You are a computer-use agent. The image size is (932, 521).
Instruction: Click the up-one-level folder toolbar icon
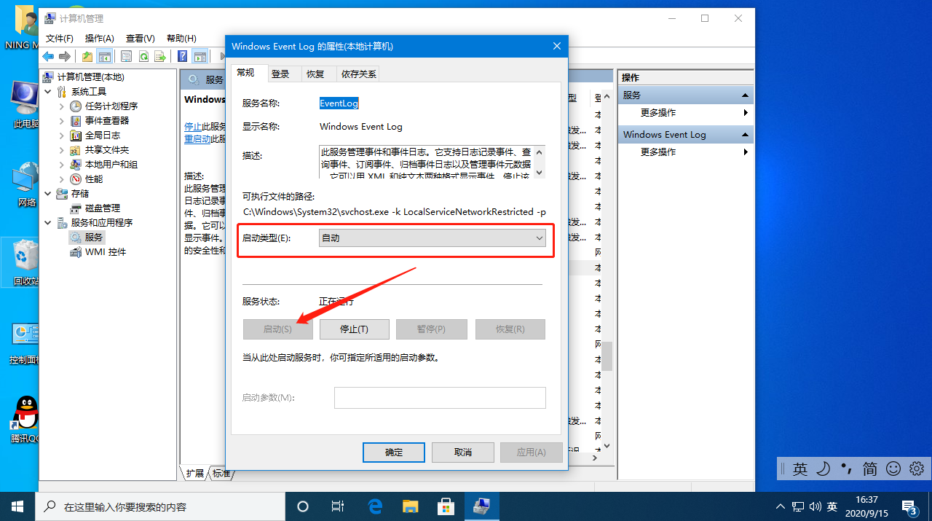coord(87,56)
